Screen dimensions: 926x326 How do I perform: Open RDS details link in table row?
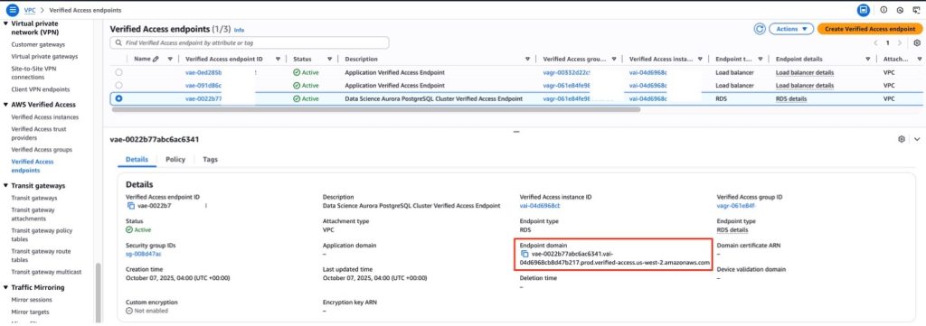790,98
